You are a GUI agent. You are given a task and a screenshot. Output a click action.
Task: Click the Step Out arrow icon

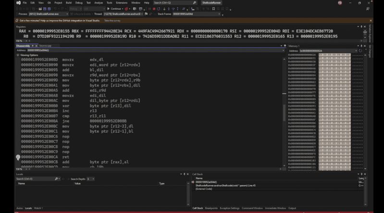click(x=178, y=9)
